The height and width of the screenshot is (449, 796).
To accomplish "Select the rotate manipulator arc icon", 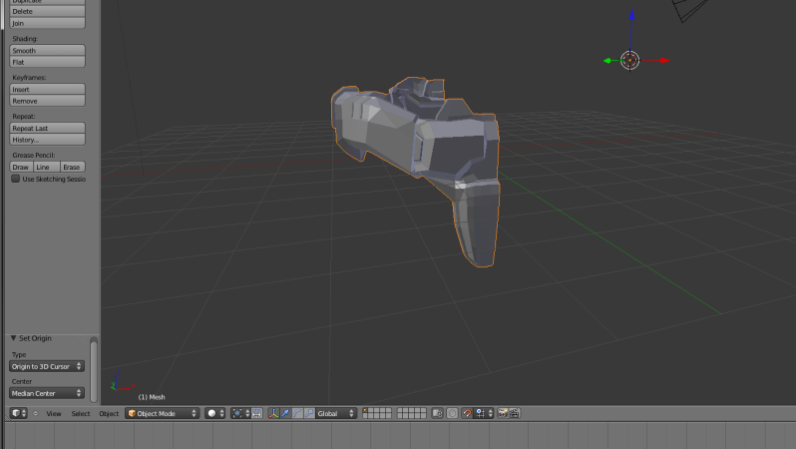I will 297,413.
